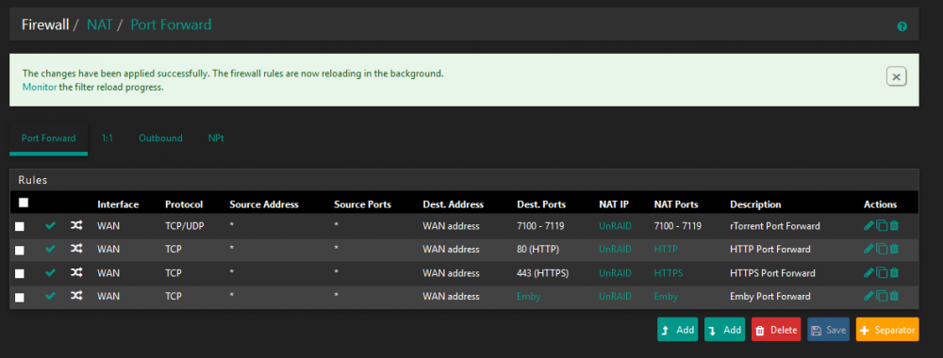This screenshot has width=943, height=358.
Task: Disable the HTTP rule via its green checkmark
Action: (x=51, y=249)
